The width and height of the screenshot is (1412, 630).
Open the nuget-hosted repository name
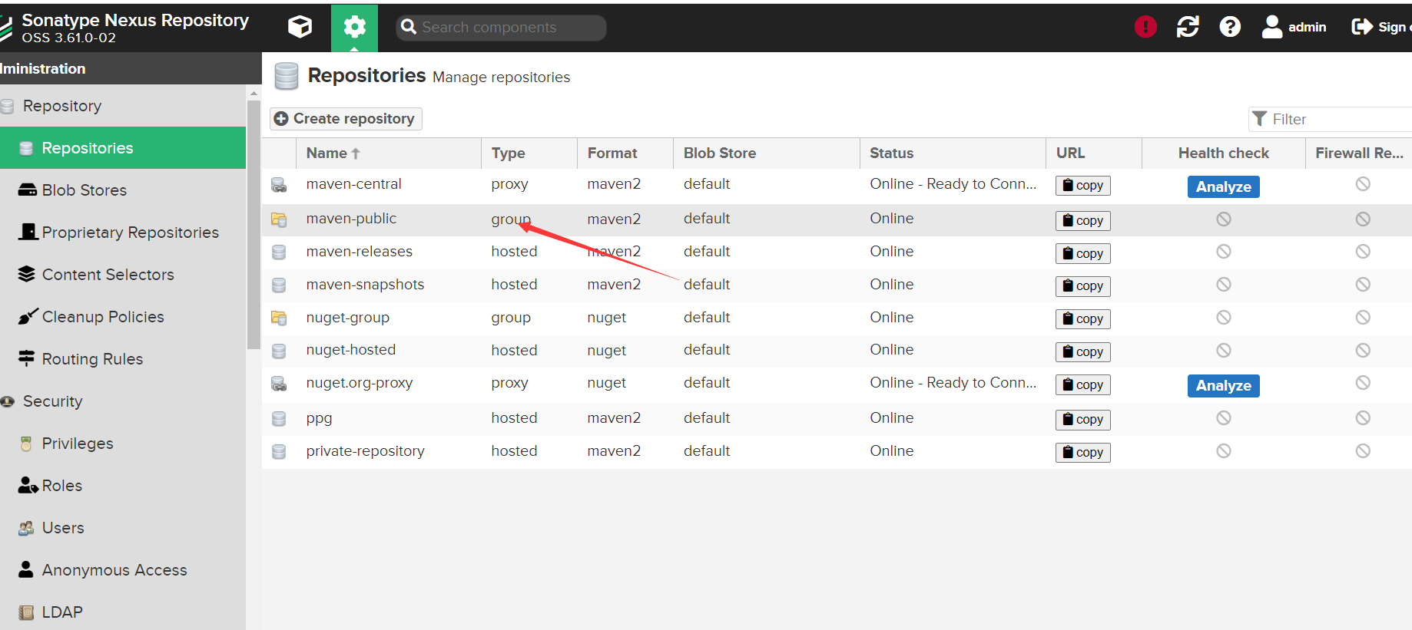pyautogui.click(x=350, y=350)
